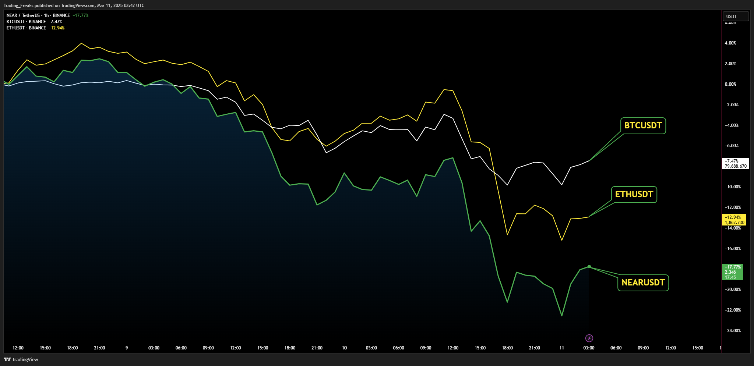This screenshot has width=754, height=366.
Task: Click the green last-price dot on the NEAR line
Action: click(589, 266)
